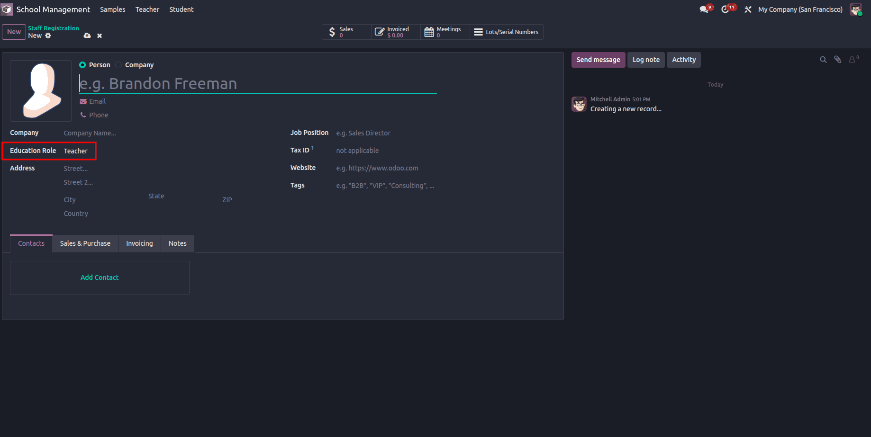
Task: Click Send message in chatter
Action: point(598,60)
